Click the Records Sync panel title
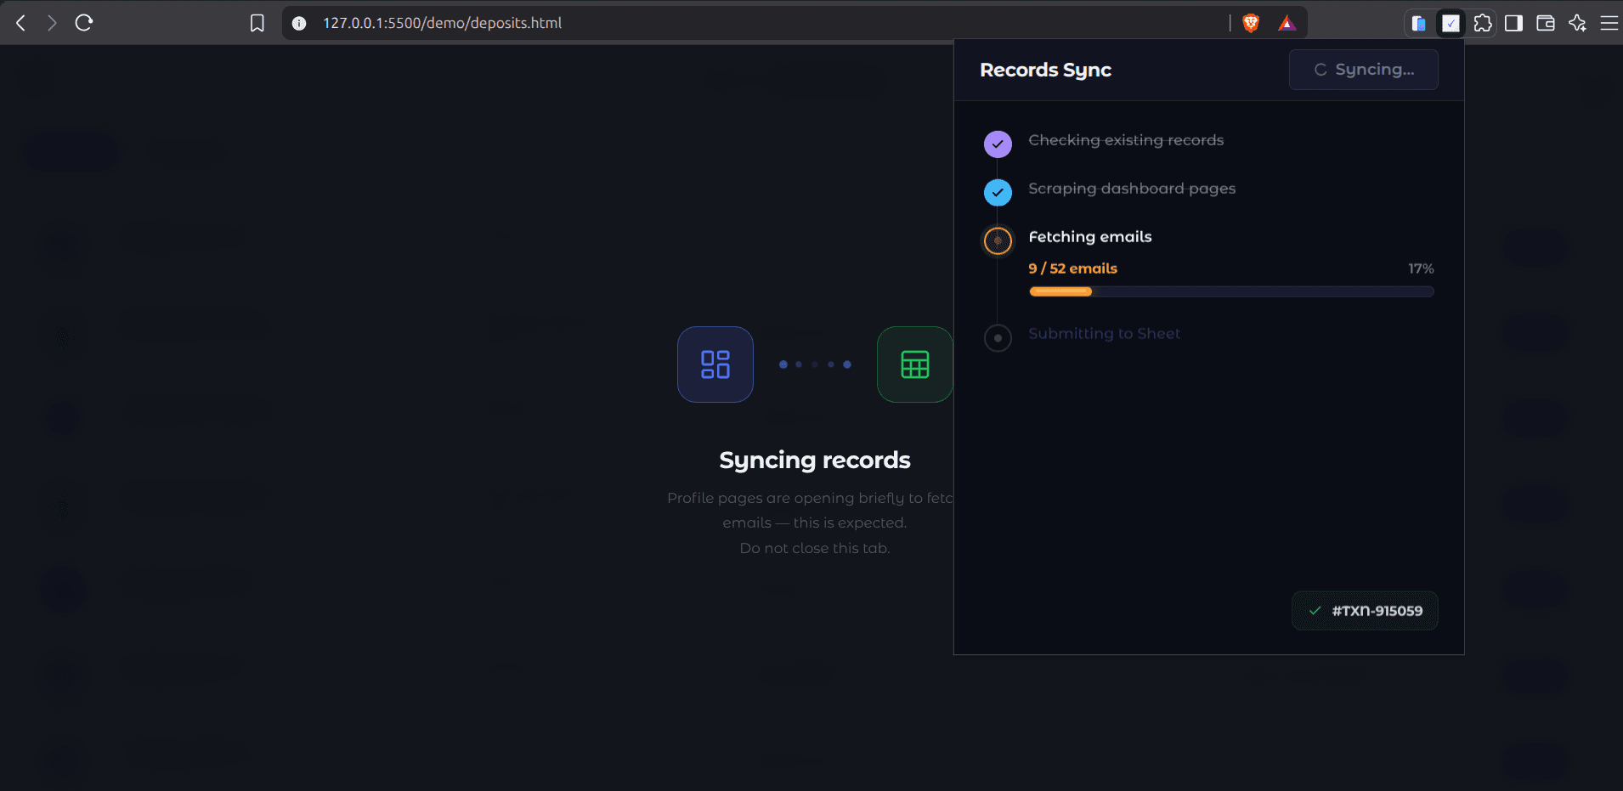This screenshot has width=1623, height=791. coord(1045,70)
